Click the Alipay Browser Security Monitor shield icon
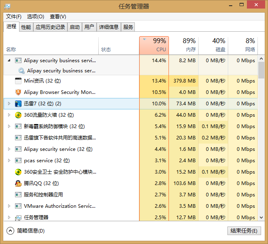Viewport: 268px width, 244px height. coord(18,92)
